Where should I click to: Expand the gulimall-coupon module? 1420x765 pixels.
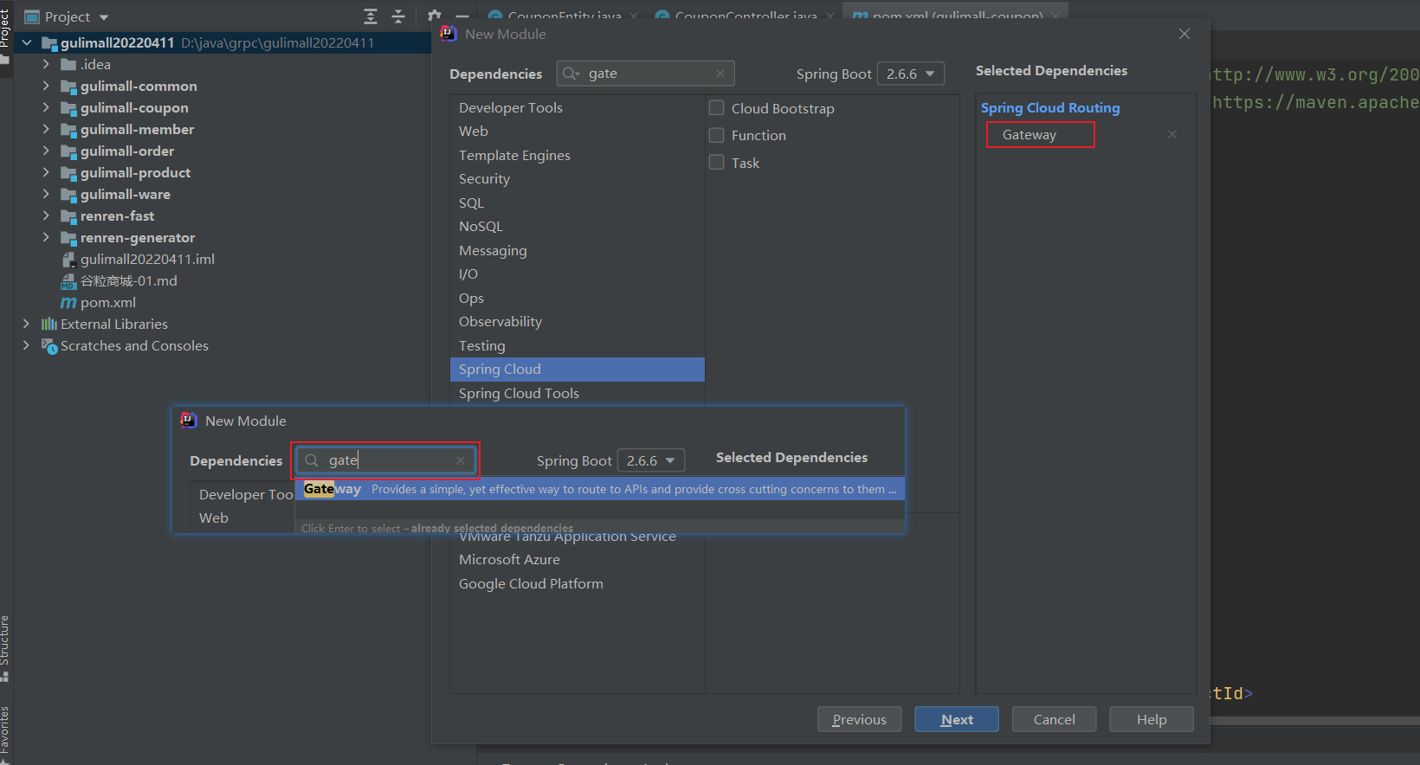(46, 107)
